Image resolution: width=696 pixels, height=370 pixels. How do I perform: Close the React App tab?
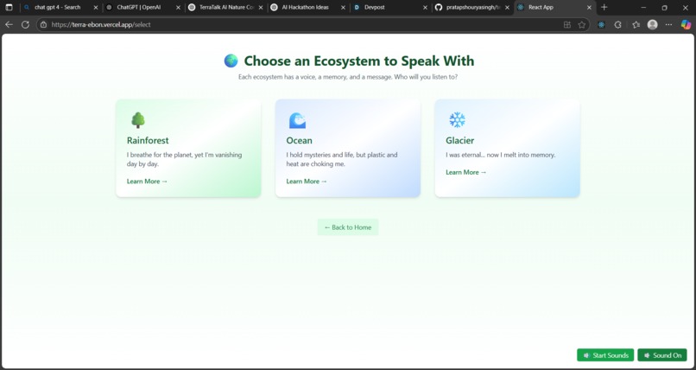point(589,8)
